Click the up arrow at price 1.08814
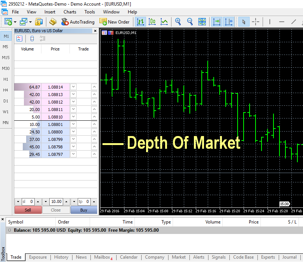This screenshot has height=262, width=303. pos(94,87)
